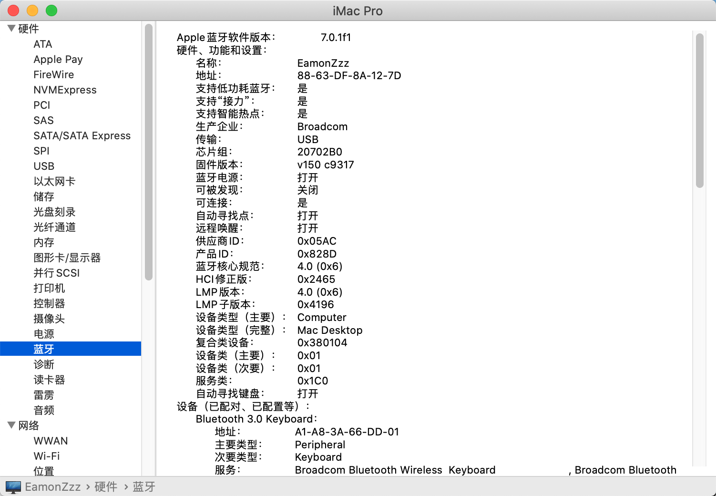Click the keyboard address A1-A8-3A-66-DD-01
This screenshot has width=716, height=496.
347,432
